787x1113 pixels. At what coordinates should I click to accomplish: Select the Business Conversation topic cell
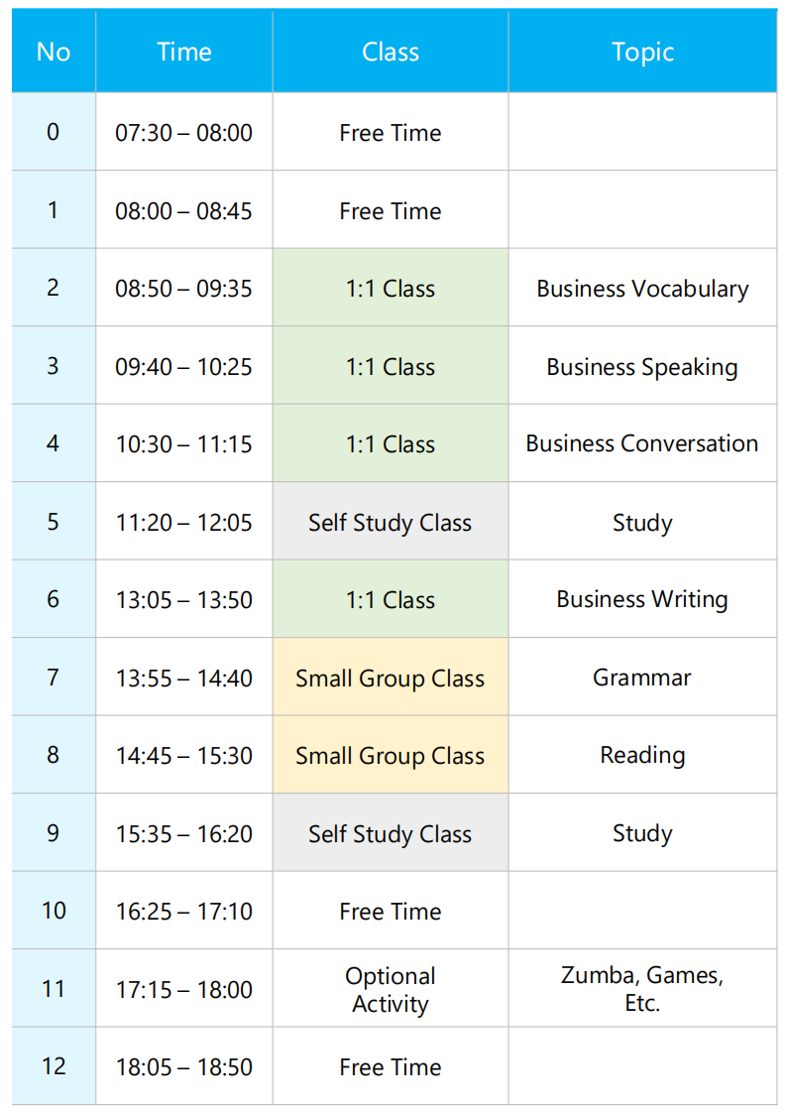642,443
